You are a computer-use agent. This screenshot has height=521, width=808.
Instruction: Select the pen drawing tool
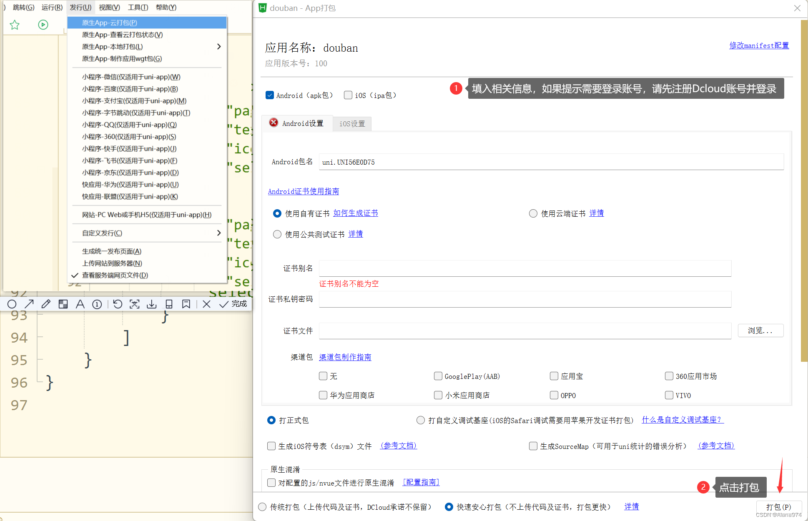pyautogui.click(x=46, y=304)
